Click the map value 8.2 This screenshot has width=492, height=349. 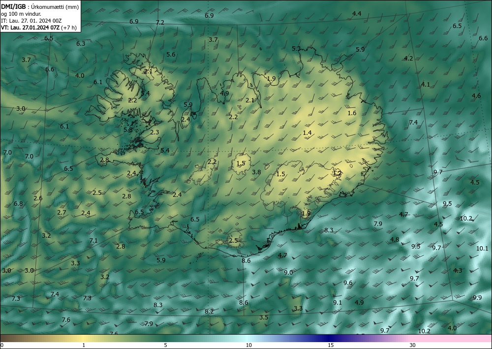pyautogui.click(x=209, y=311)
